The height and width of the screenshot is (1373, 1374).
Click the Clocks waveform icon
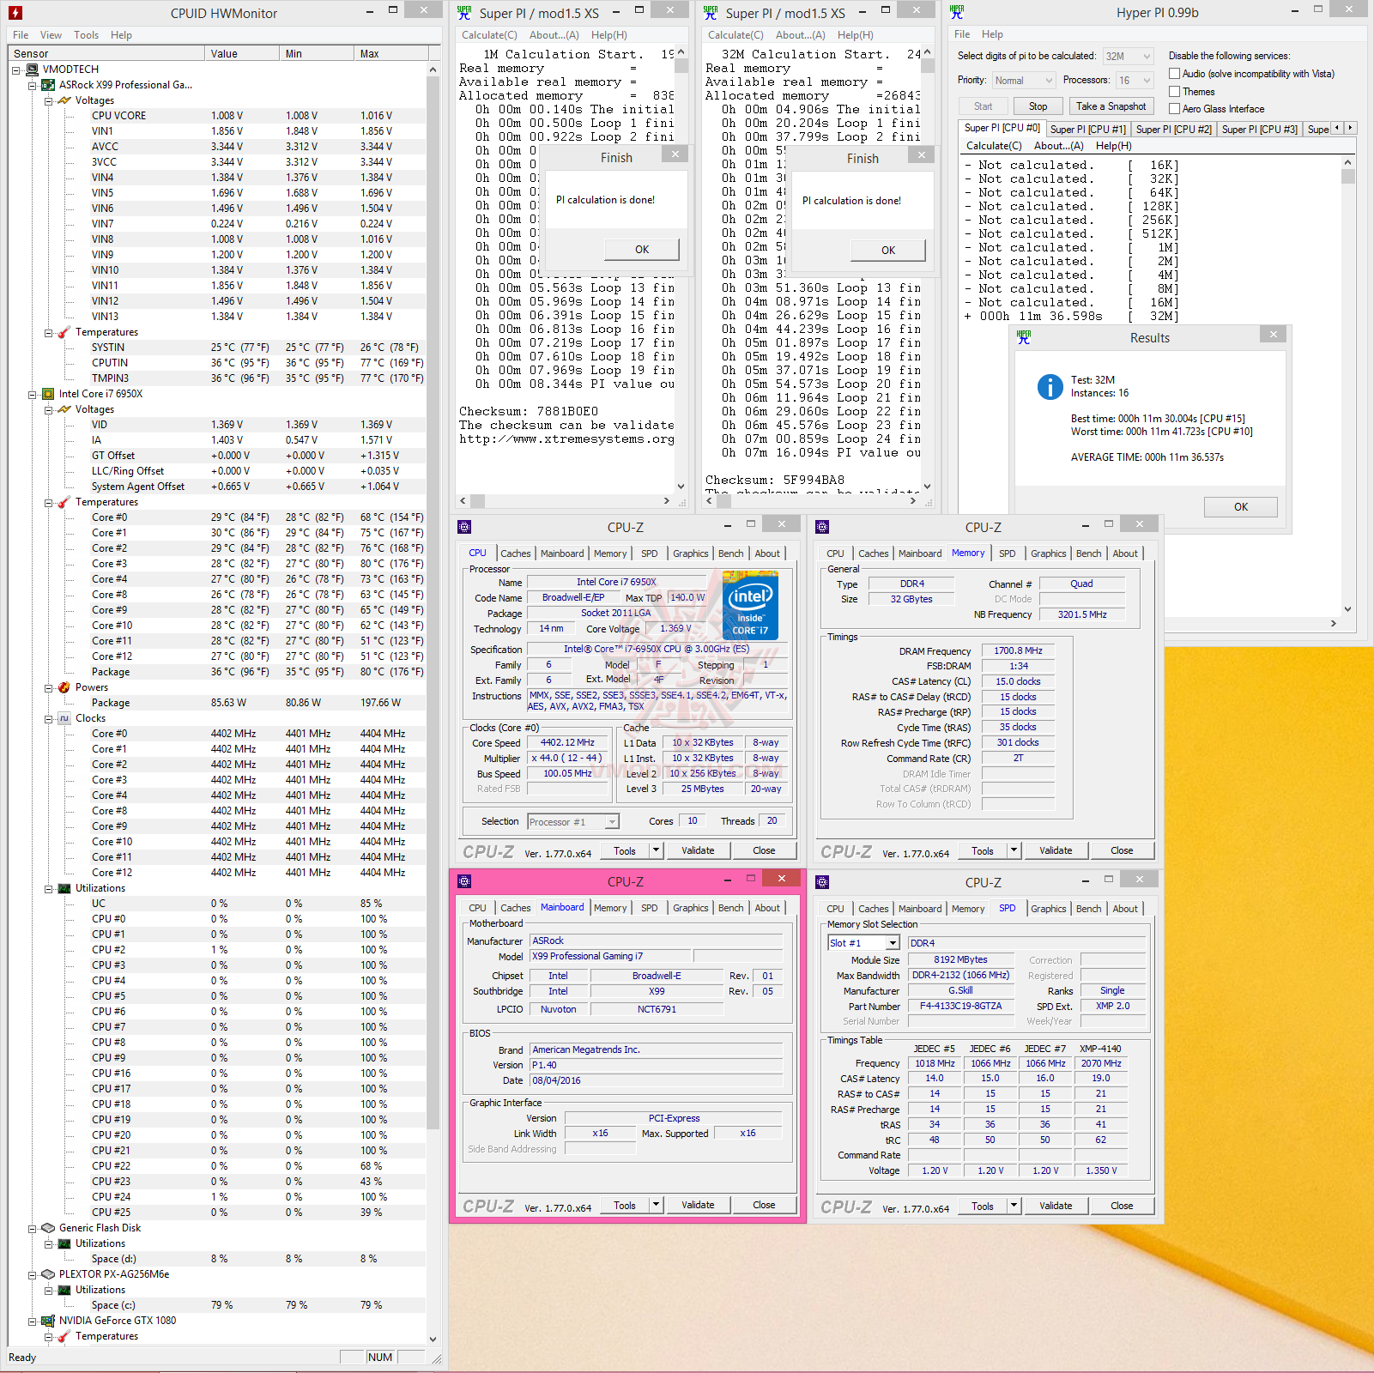tap(64, 718)
